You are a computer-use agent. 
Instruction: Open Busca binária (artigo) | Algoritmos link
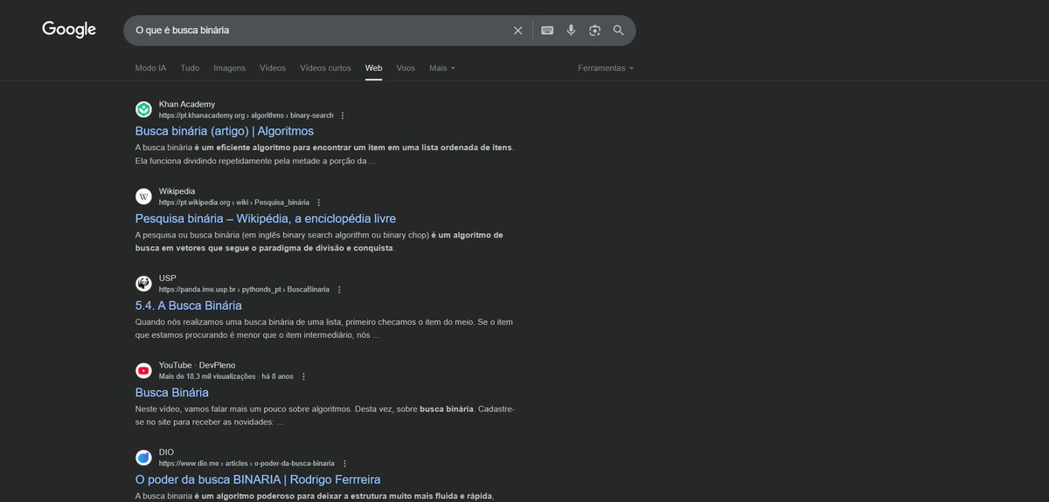click(225, 131)
